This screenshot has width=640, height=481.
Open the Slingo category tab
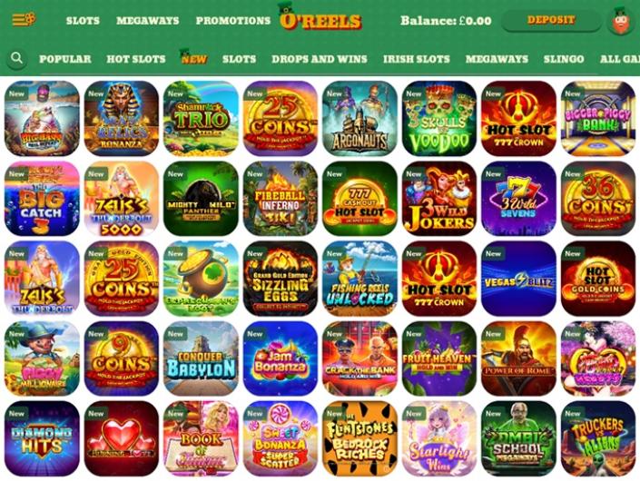564,59
